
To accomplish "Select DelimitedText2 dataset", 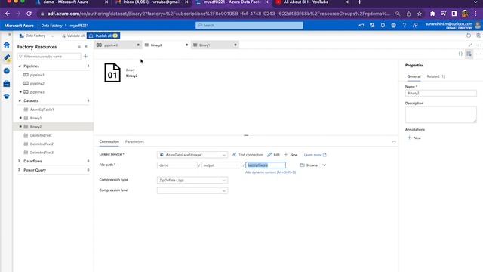I will click(42, 144).
